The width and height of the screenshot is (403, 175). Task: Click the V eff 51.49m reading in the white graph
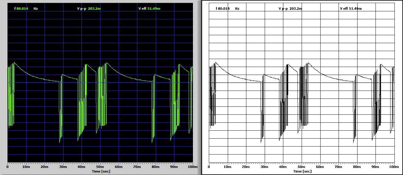point(351,9)
